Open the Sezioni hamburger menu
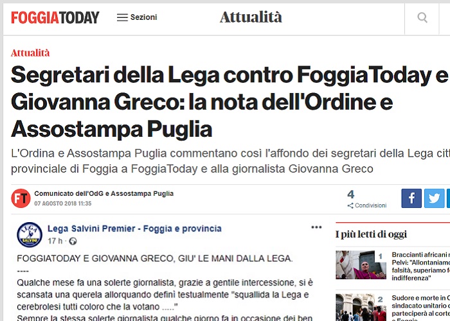Image resolution: width=450 pixels, height=321 pixels. pos(137,17)
